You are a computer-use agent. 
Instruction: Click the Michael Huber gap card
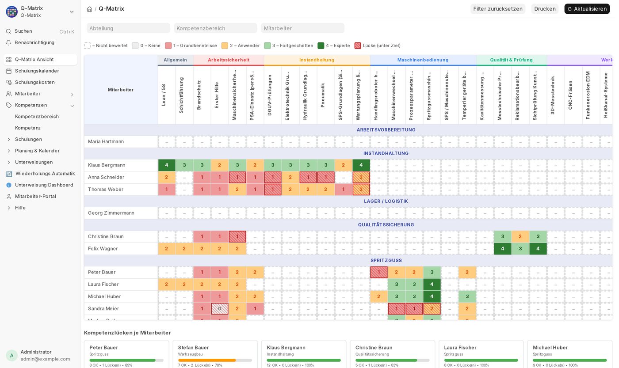point(570,354)
